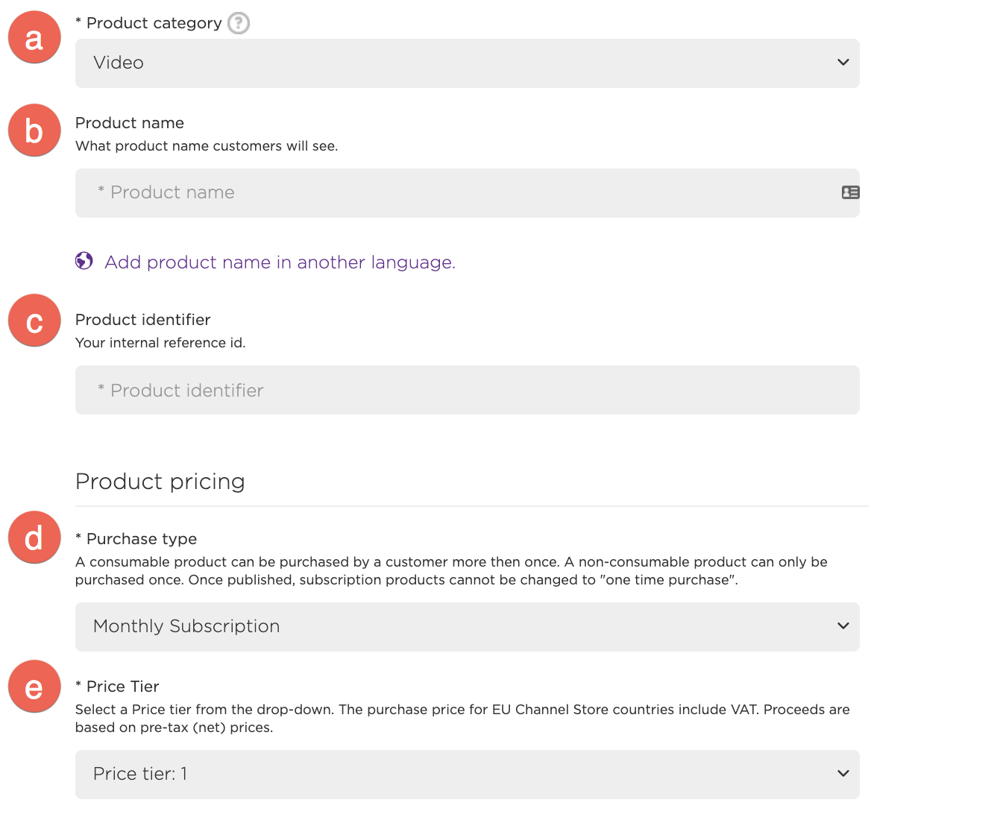Viewport: 1000px width, 826px height.
Task: Click the contact card icon in Product name field
Action: point(850,192)
